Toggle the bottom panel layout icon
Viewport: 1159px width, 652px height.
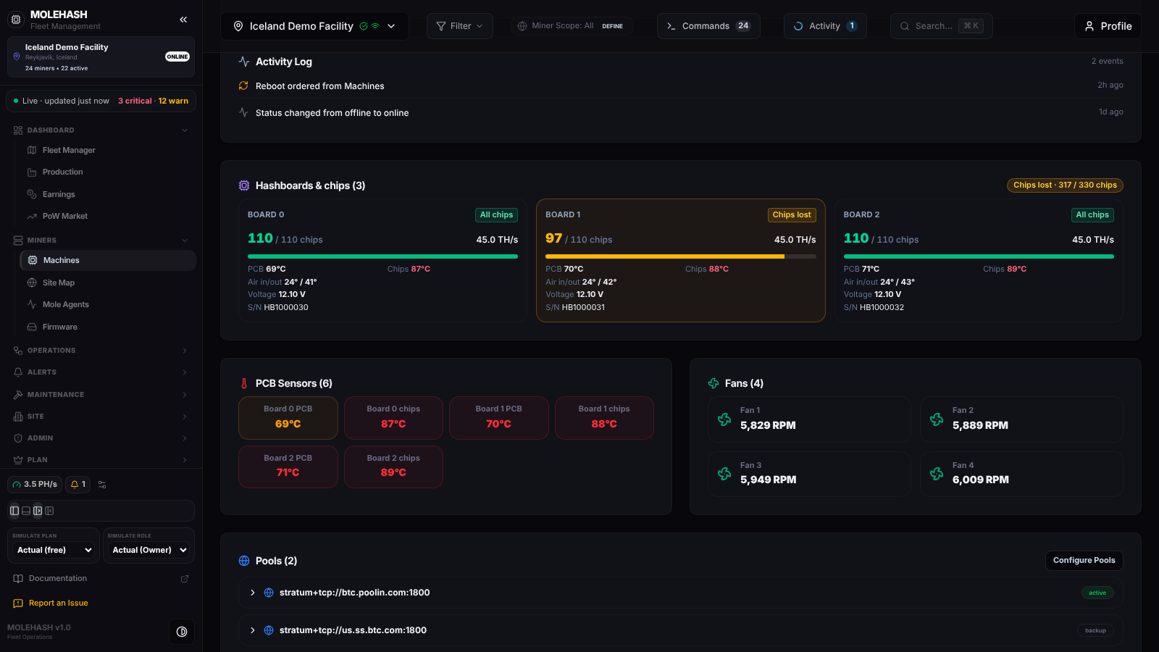pyautogui.click(x=26, y=511)
